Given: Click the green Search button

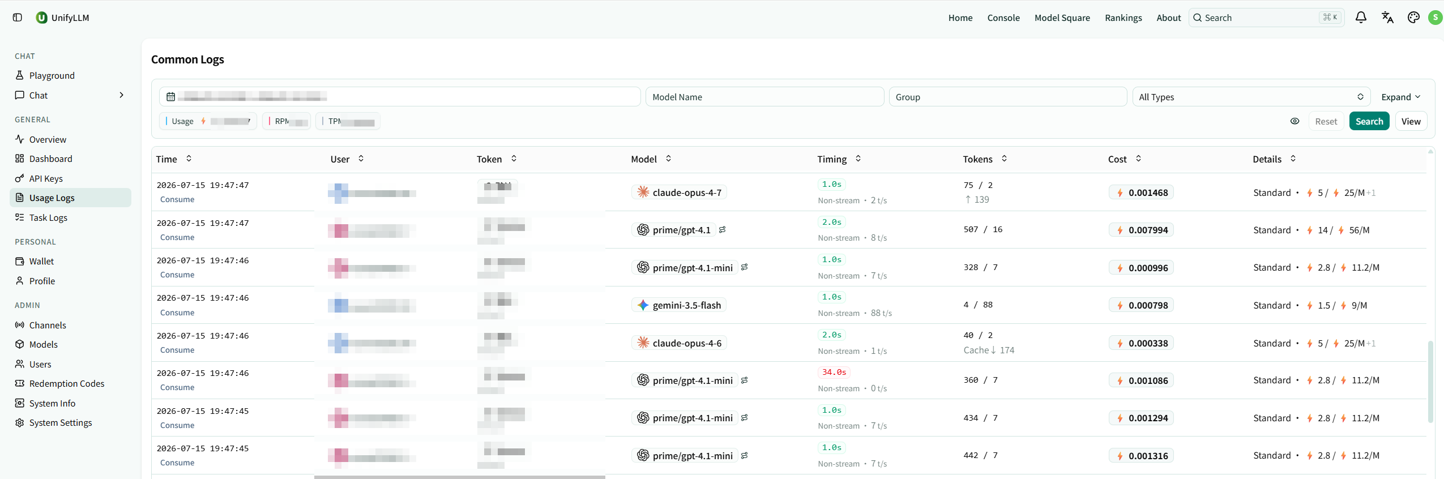Looking at the screenshot, I should click(x=1369, y=121).
